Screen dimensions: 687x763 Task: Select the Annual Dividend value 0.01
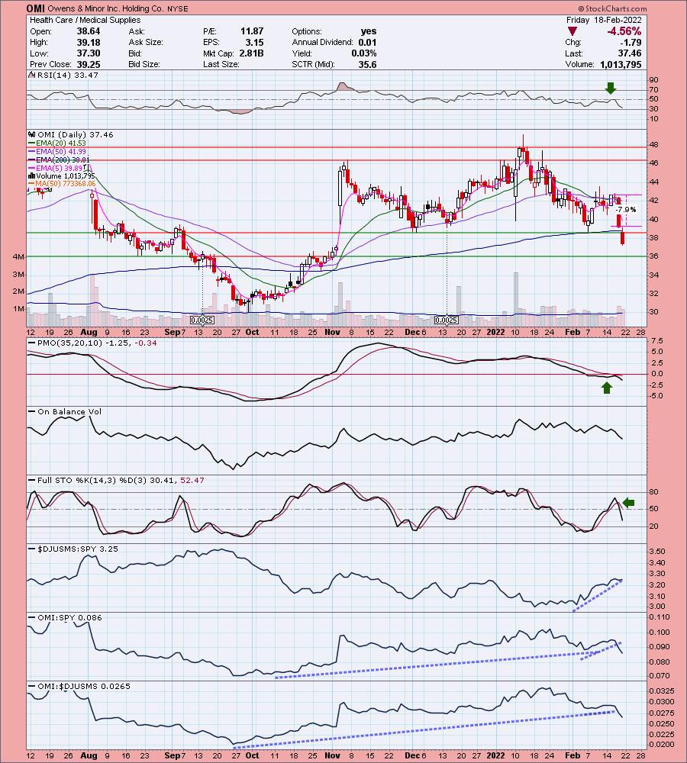(x=367, y=42)
